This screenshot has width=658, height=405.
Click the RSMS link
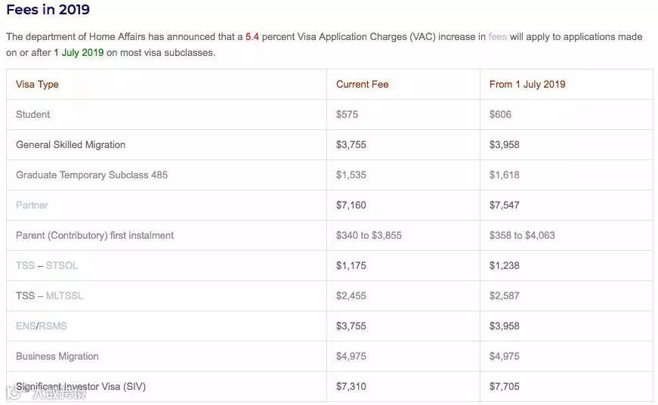(53, 326)
